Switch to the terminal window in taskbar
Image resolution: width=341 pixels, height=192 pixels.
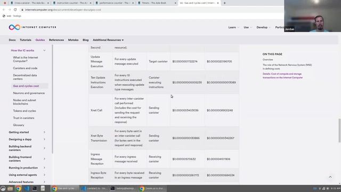pos(123,188)
